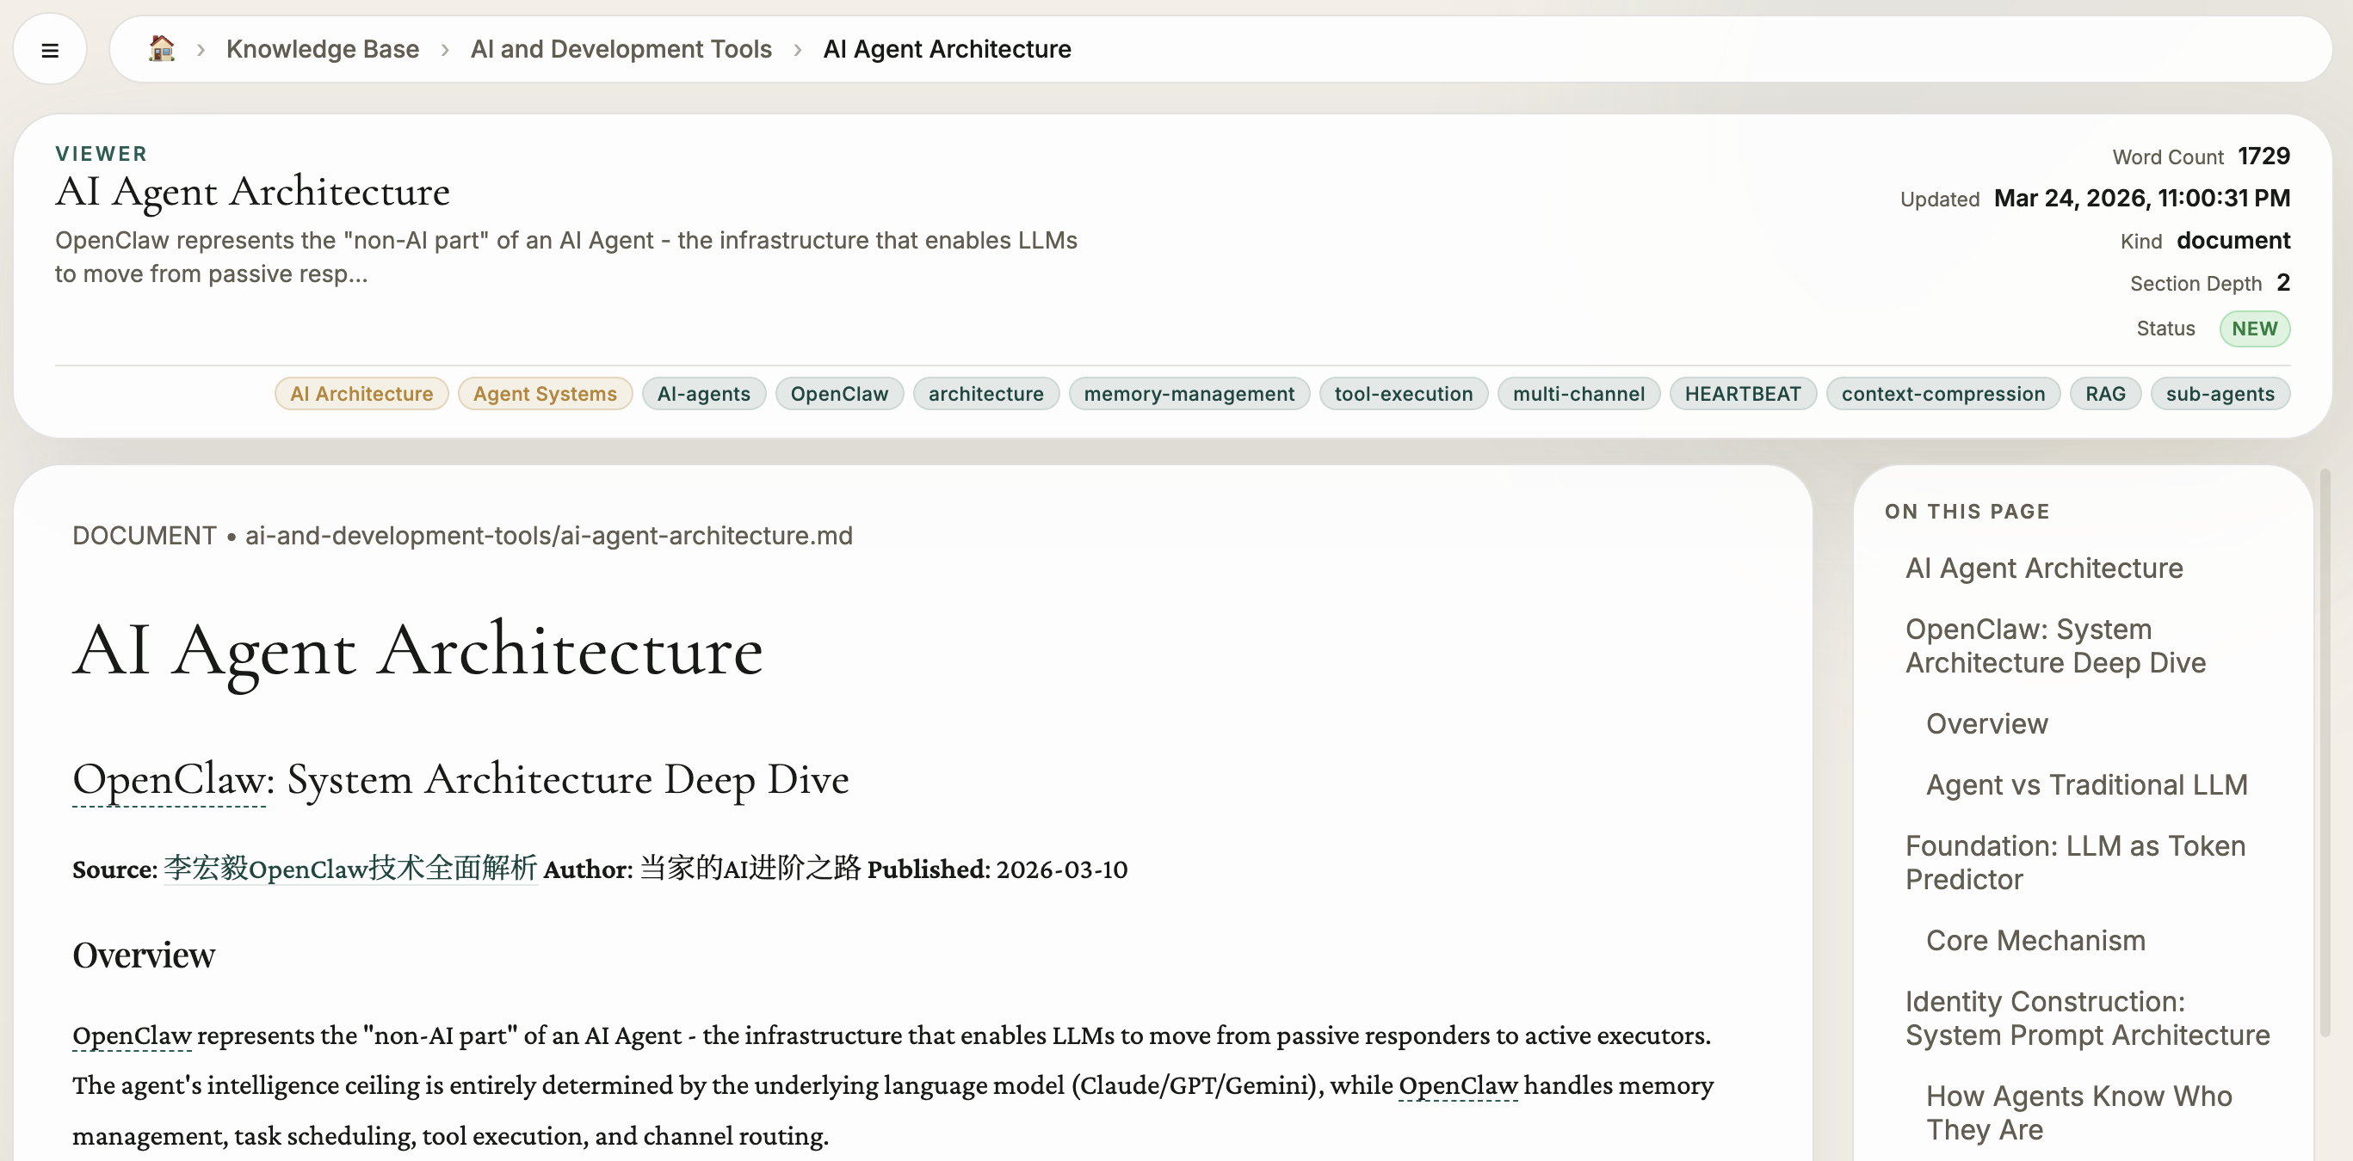Click the OpenClaw tag chip
This screenshot has height=1161, width=2353.
click(838, 393)
